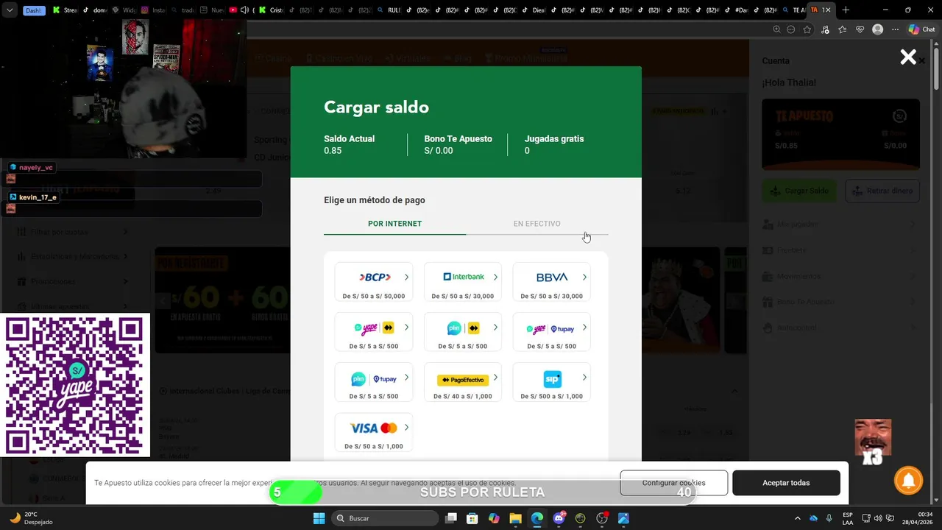Click the chevron on Interbank card
This screenshot has width=942, height=530.
pyautogui.click(x=495, y=278)
